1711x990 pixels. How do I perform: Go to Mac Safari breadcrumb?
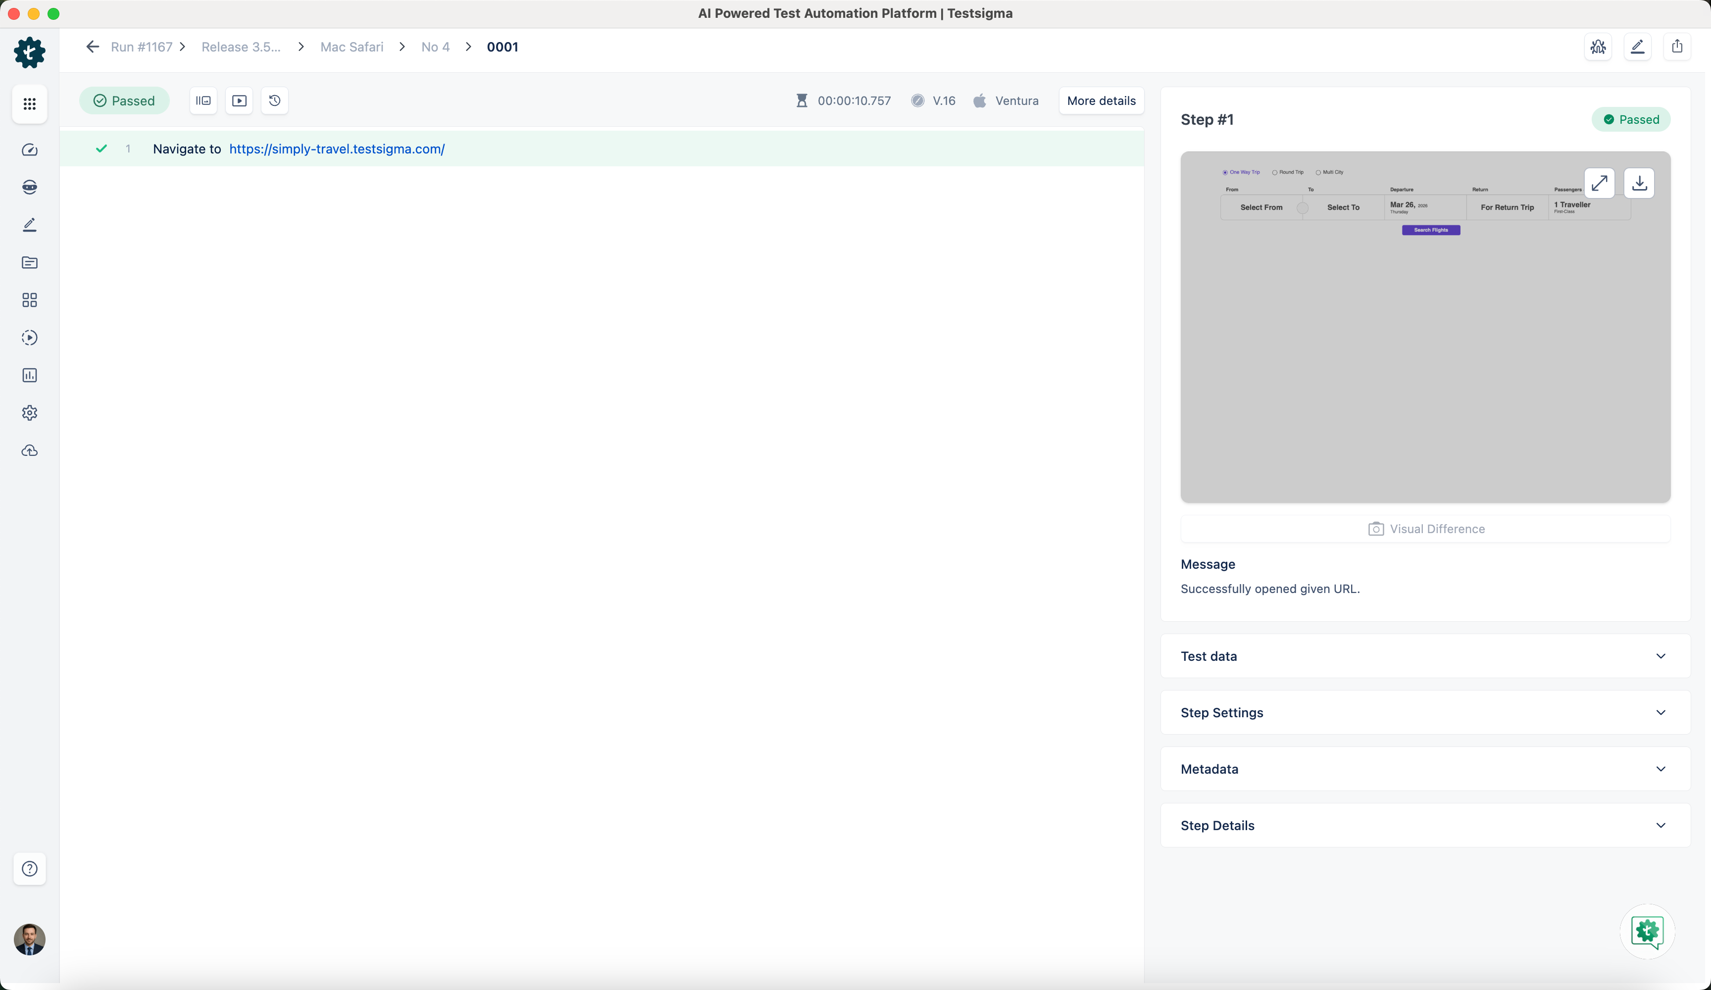click(352, 47)
